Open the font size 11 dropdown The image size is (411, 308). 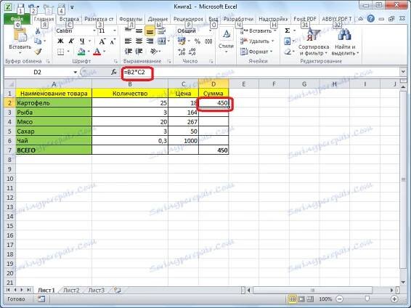tap(115, 31)
